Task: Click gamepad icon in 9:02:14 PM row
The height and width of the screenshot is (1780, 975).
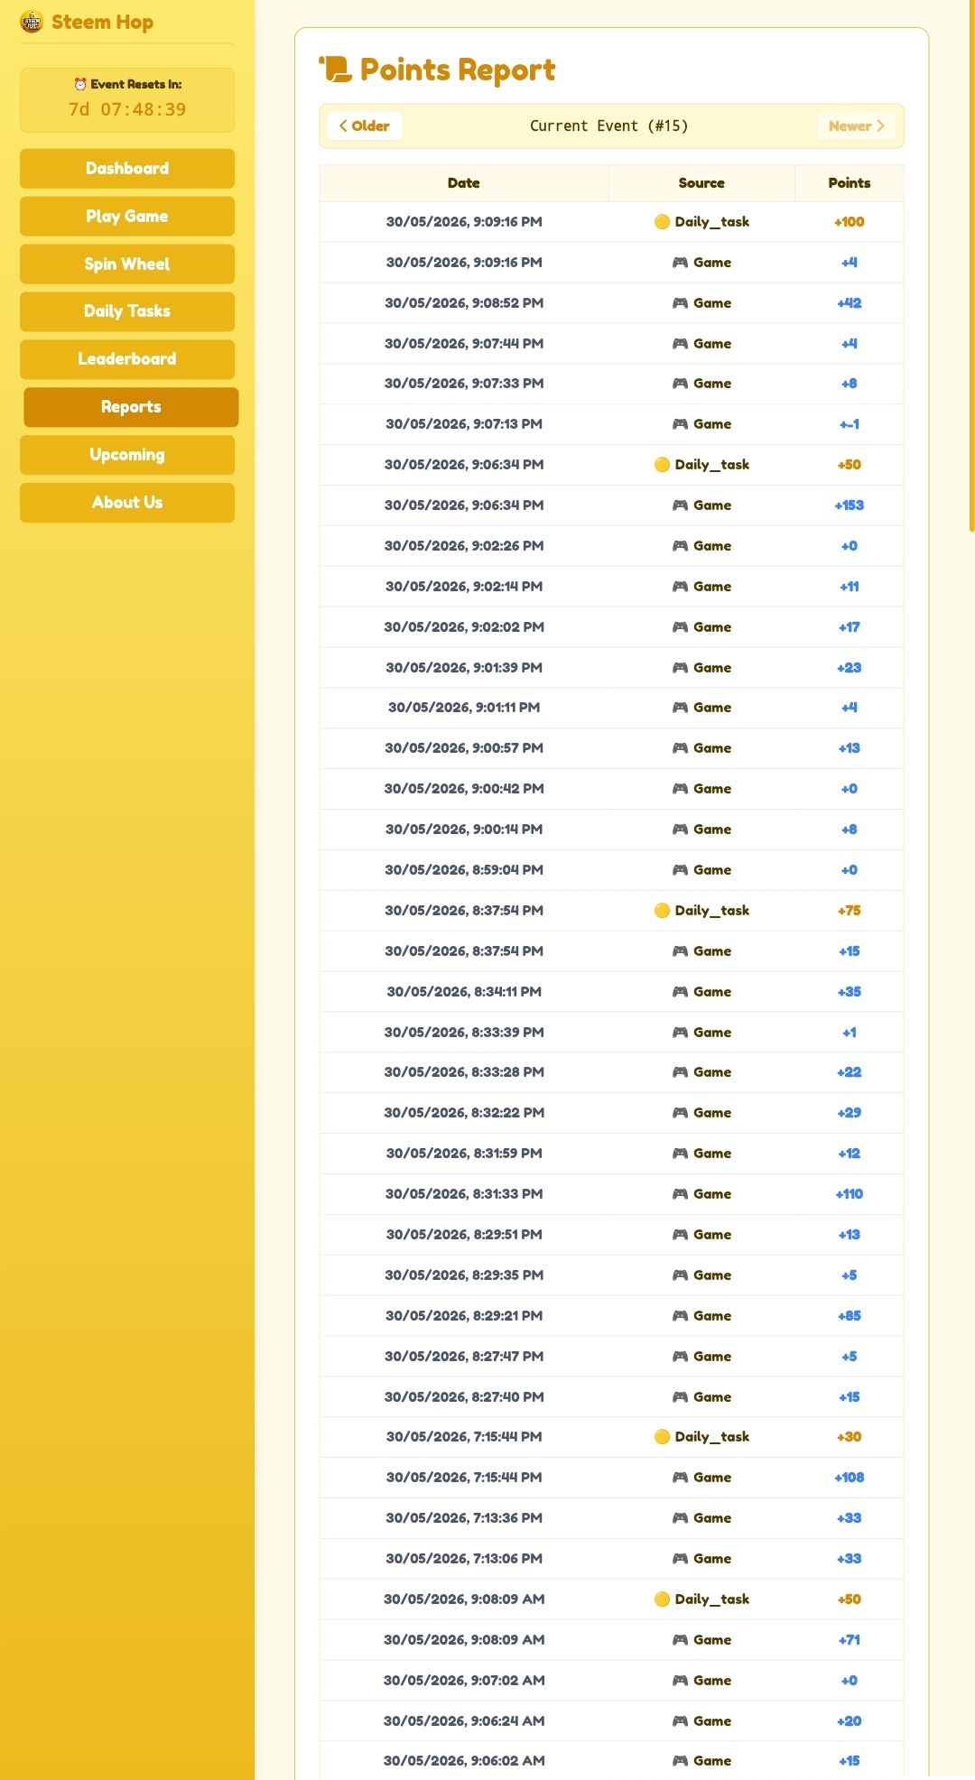Action: point(680,587)
